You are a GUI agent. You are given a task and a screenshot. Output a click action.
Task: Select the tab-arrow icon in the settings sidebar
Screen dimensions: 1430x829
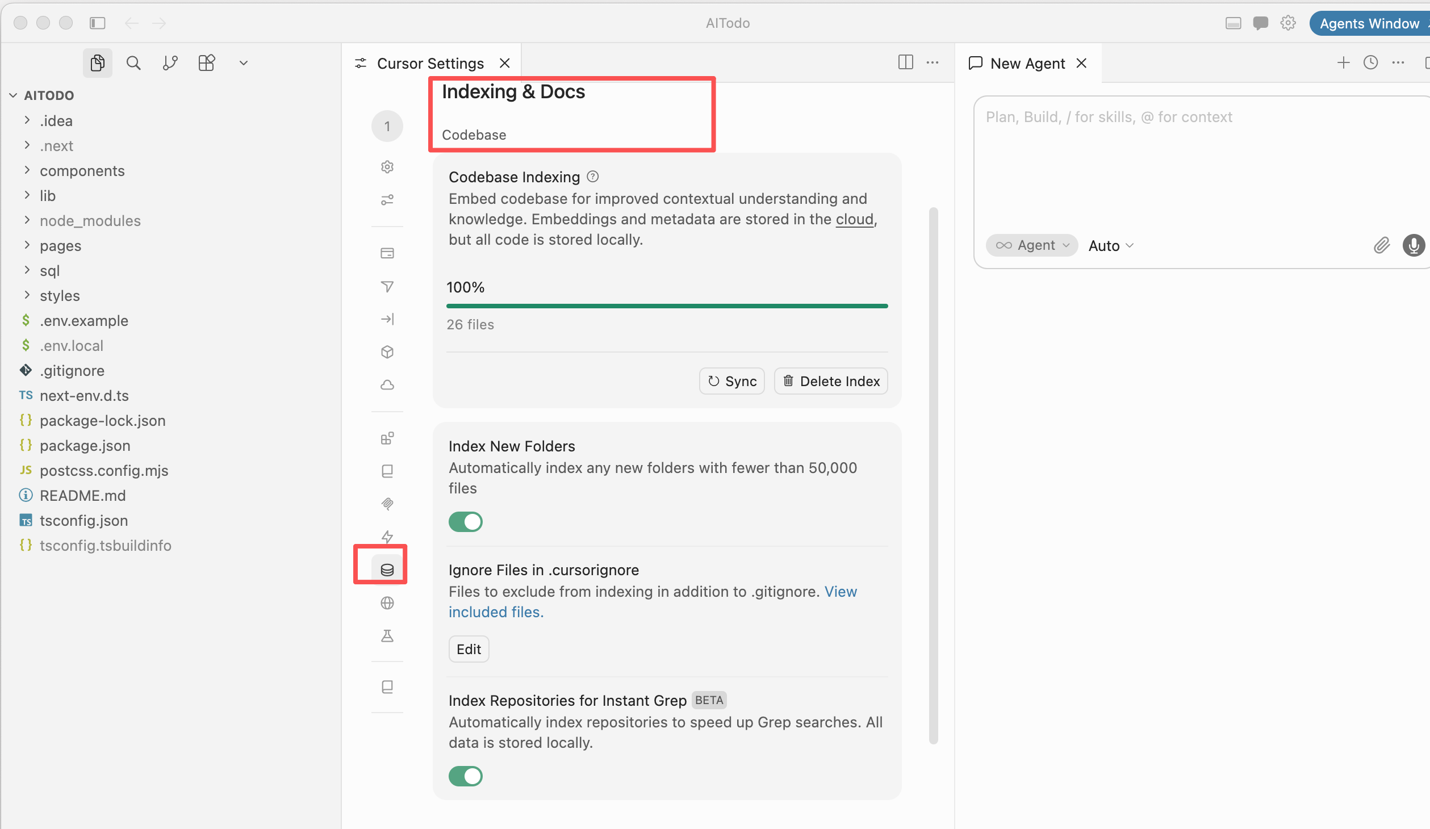click(387, 319)
